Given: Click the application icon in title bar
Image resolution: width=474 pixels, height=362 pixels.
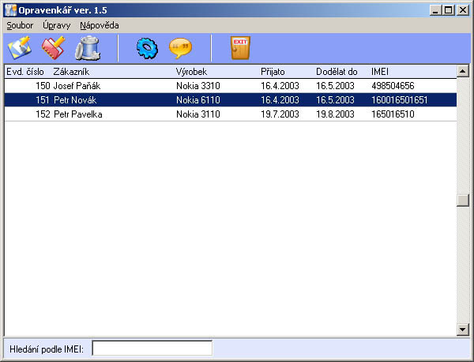Looking at the screenshot, I should 9,9.
